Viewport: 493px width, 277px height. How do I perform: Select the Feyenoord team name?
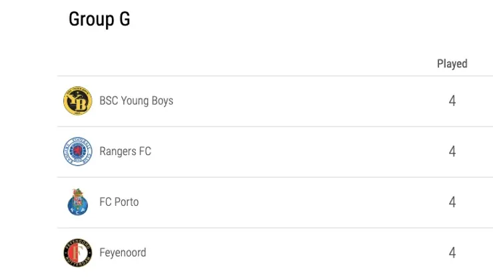click(123, 253)
